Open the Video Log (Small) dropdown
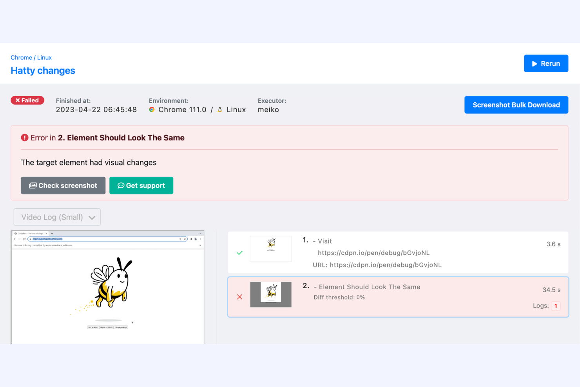 tap(57, 217)
